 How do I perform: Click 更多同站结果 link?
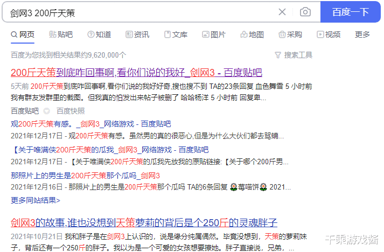36,200
